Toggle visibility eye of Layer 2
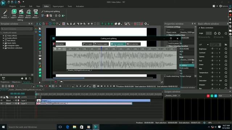 tap(1, 100)
